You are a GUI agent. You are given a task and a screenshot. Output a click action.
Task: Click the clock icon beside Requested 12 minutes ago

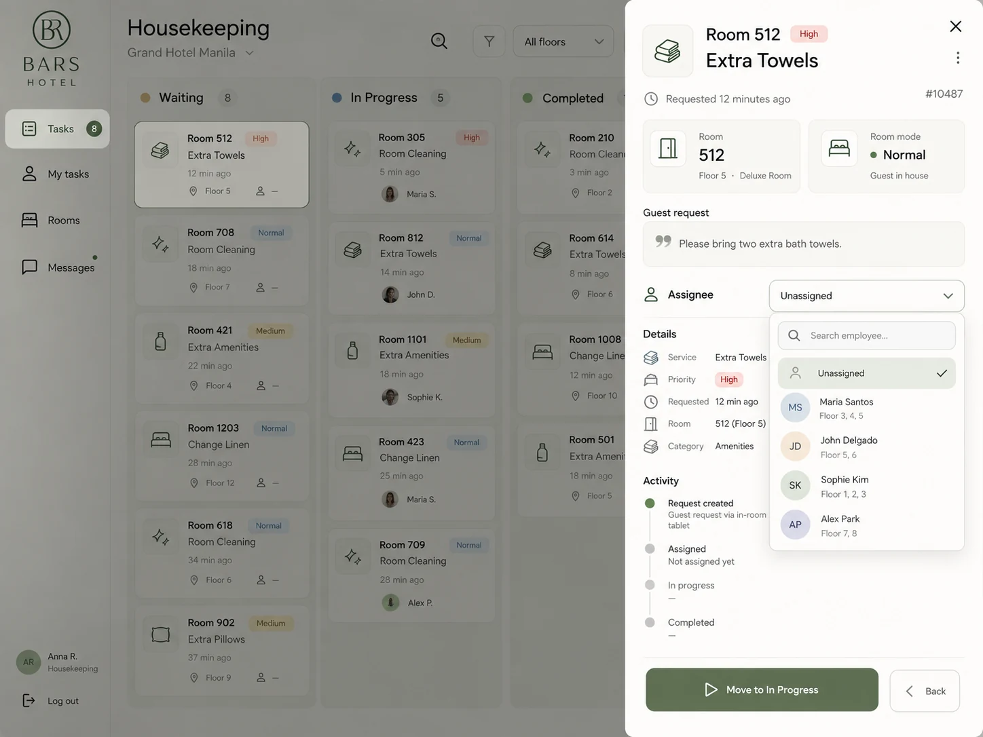pyautogui.click(x=651, y=99)
